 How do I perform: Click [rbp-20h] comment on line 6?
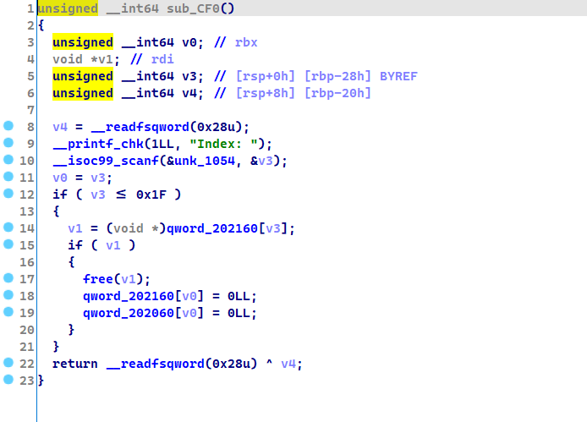click(x=337, y=93)
